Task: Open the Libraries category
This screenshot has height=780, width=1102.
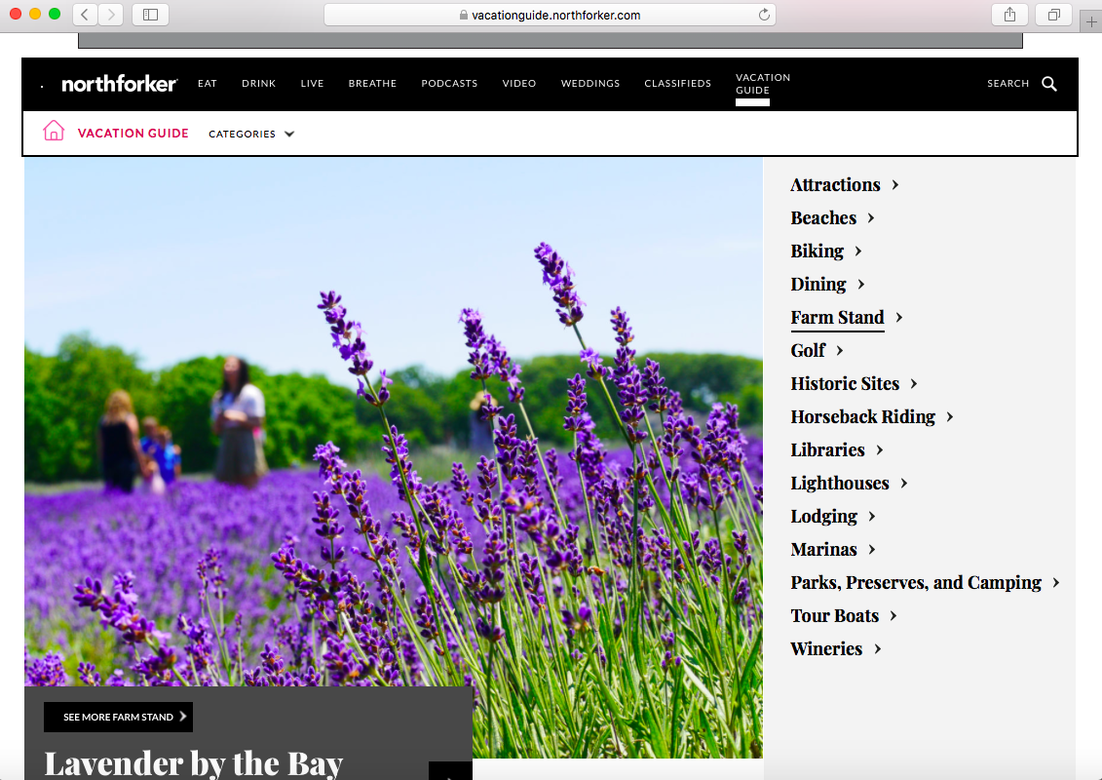Action: (x=827, y=449)
